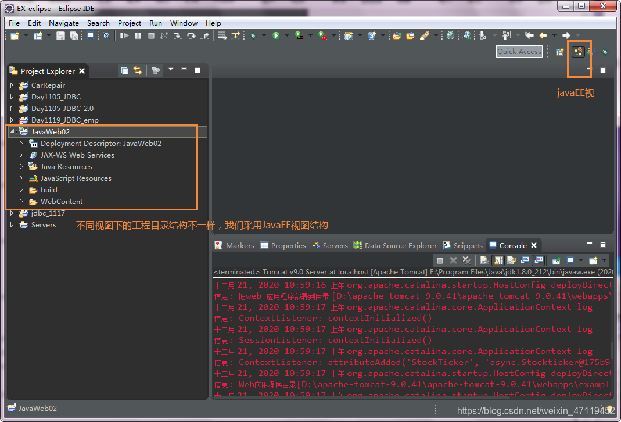Click the Forward navigation arrow
The width and height of the screenshot is (621, 422).
566,35
